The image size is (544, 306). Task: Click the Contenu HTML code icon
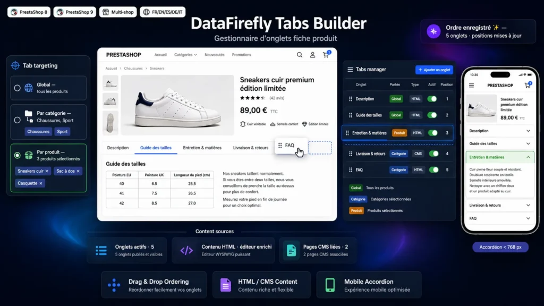[186, 250]
